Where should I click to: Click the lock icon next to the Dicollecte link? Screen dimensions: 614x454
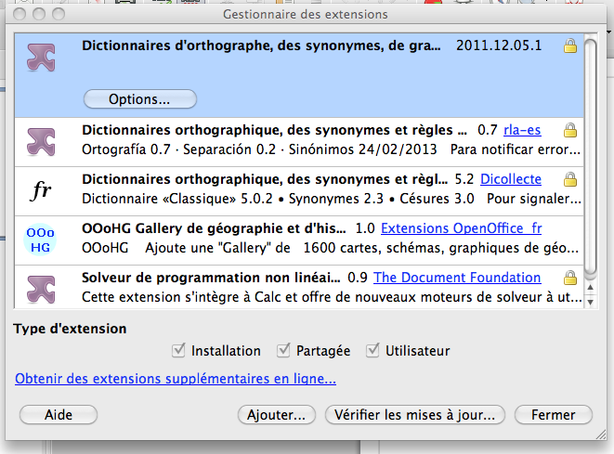click(x=570, y=179)
